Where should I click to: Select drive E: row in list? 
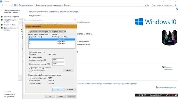[x=52, y=41]
